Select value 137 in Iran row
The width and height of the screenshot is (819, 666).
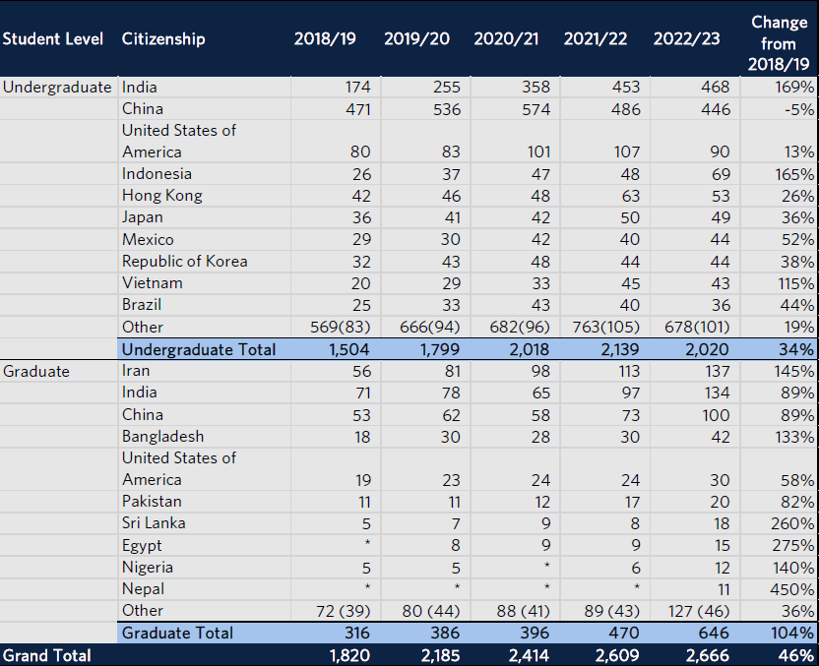(717, 371)
